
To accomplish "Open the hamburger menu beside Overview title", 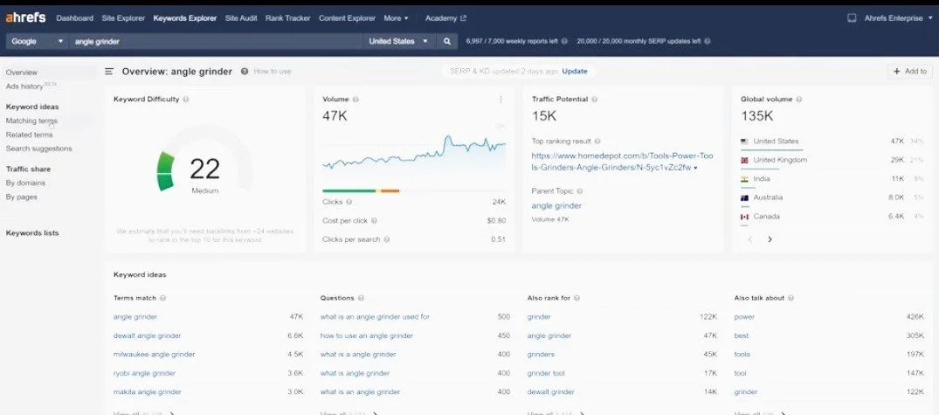I will (x=109, y=72).
